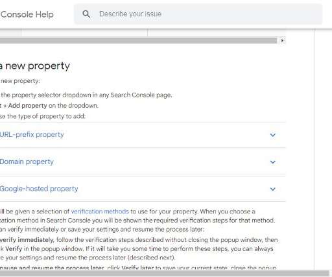The image size is (332, 277).
Task: Click the 'type of property to add' line
Action: point(43,116)
